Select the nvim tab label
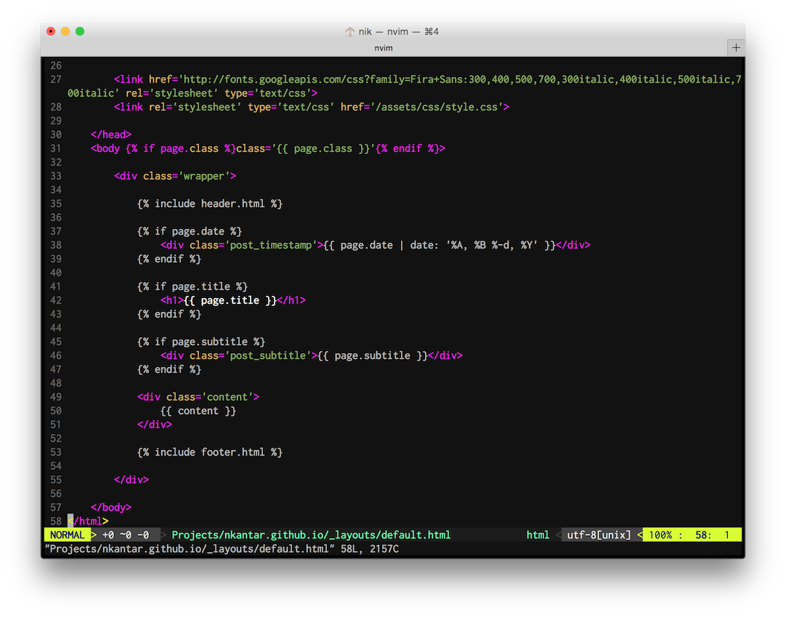The height and width of the screenshot is (617, 786). [x=384, y=48]
